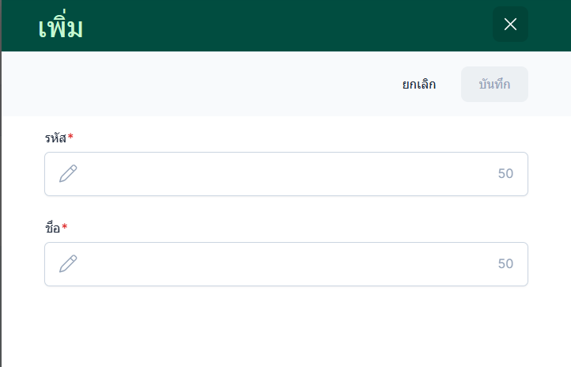
Task: Click white margin left of รหัส box
Action: 22,174
